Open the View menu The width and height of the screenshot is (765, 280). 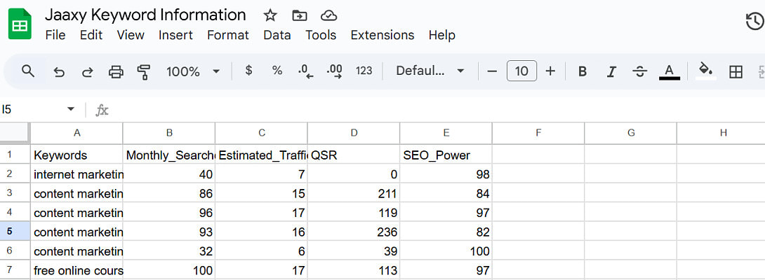click(x=131, y=35)
